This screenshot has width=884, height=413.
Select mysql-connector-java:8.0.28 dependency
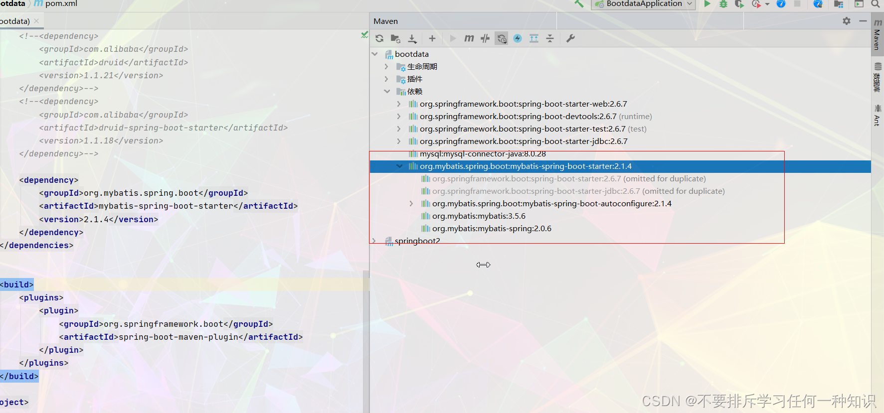tap(483, 154)
